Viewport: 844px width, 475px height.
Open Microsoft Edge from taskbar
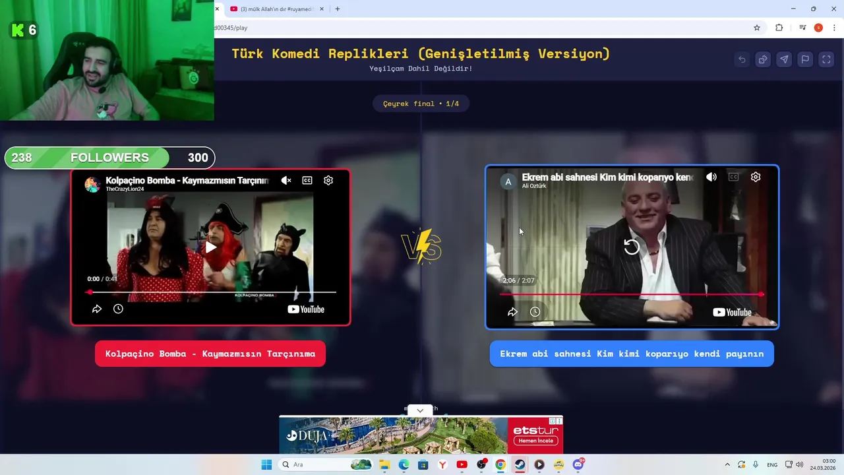pos(404,464)
